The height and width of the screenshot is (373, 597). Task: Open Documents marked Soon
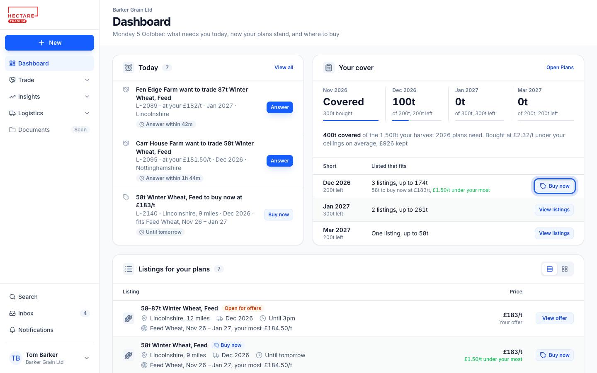tap(49, 130)
